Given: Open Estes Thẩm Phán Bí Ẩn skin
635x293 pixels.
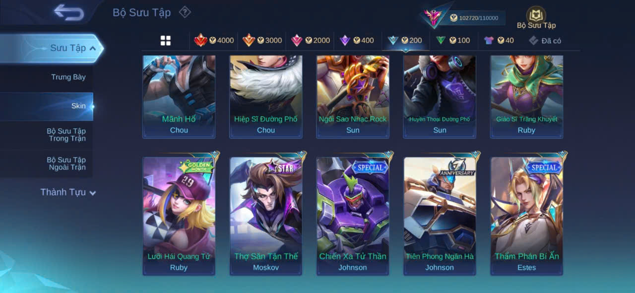Looking at the screenshot, I should (526, 216).
